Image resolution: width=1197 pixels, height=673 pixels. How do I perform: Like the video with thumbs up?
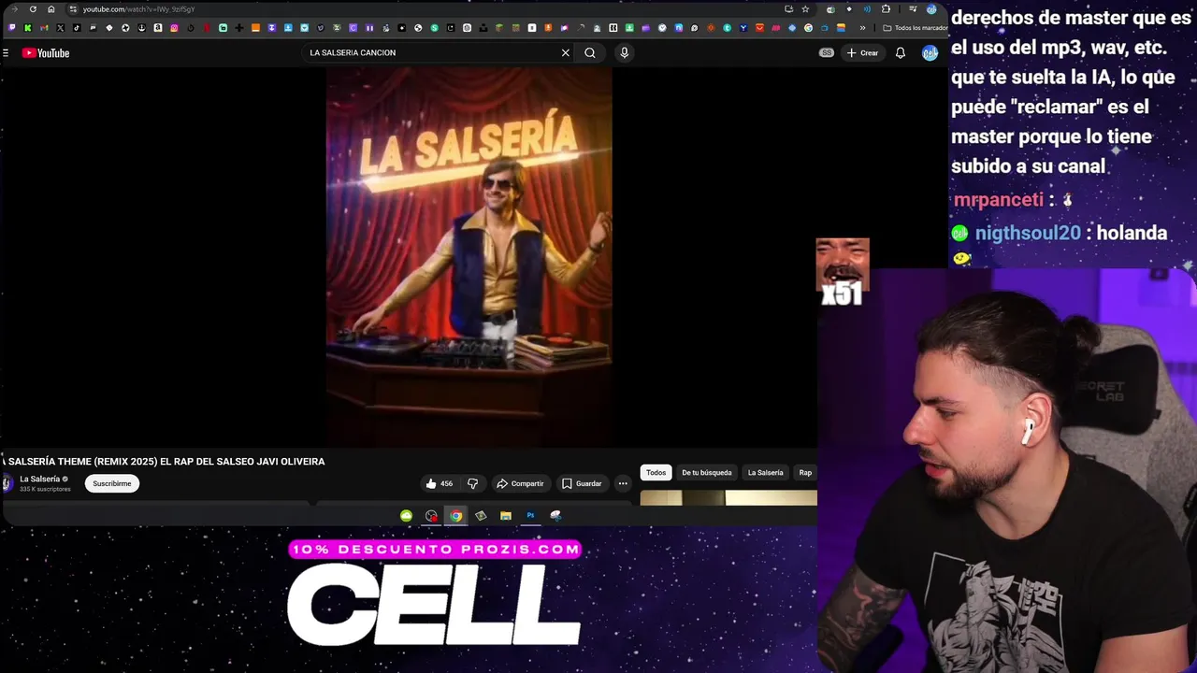coord(439,483)
